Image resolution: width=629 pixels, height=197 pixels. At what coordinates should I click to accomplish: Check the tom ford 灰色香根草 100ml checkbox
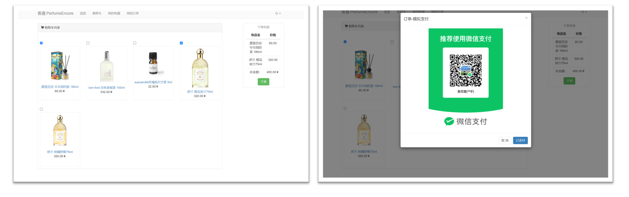click(x=88, y=43)
